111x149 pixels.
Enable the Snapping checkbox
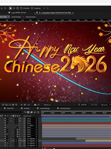(32, 8)
